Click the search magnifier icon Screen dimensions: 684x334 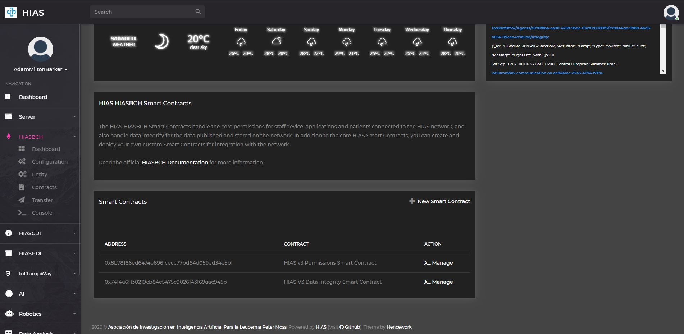[198, 12]
